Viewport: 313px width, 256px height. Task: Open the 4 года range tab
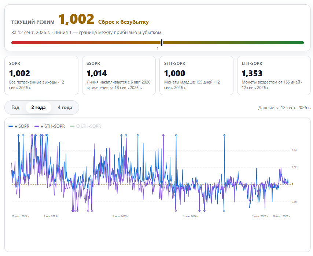pyautogui.click(x=65, y=108)
